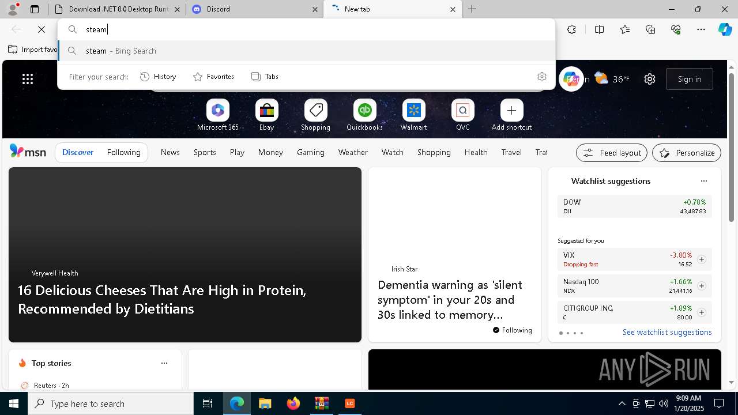This screenshot has width=738, height=415.
Task: Open the weather 36°F widget
Action: tap(612, 79)
